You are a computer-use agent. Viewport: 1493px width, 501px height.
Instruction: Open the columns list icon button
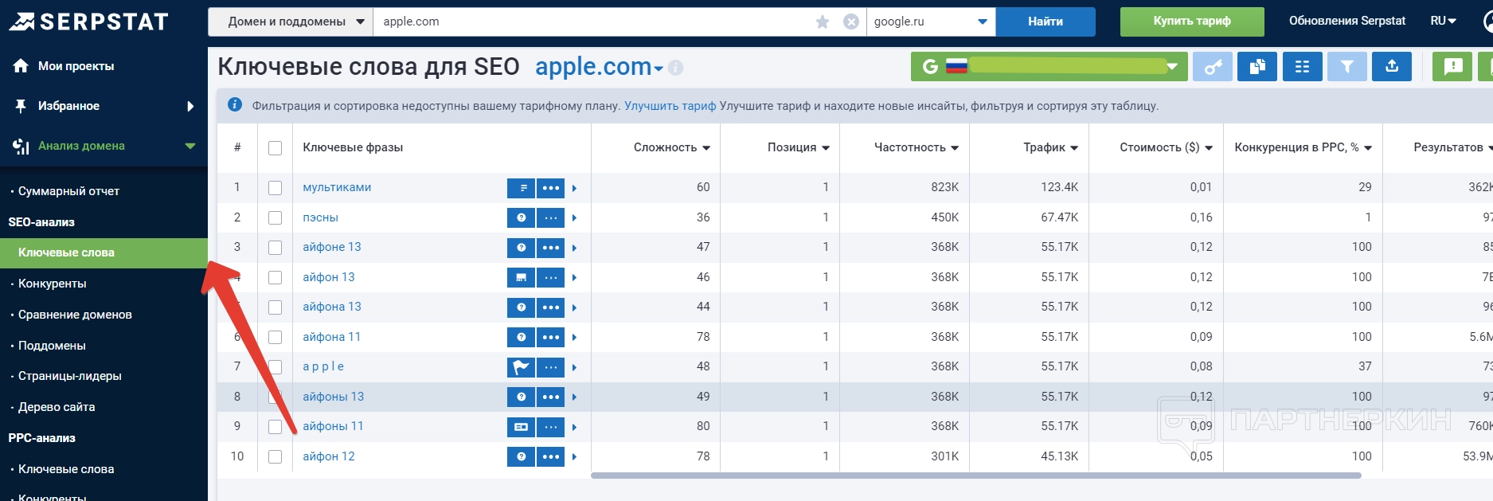1303,67
